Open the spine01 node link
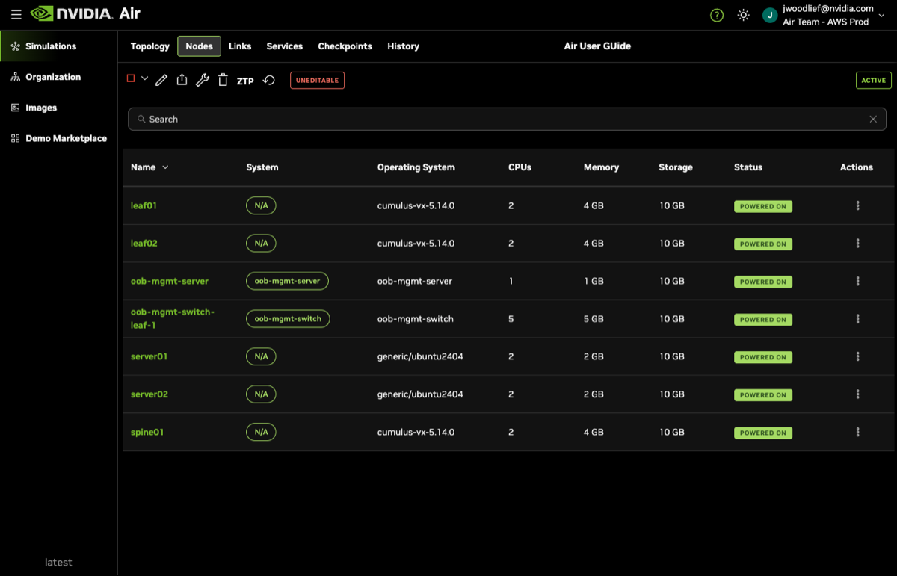 [147, 432]
